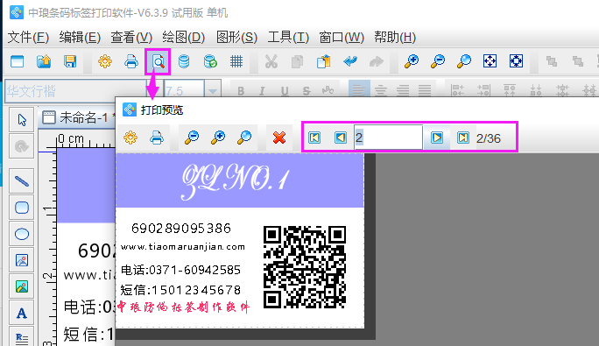Copy selection using the copy icon

pos(297,61)
